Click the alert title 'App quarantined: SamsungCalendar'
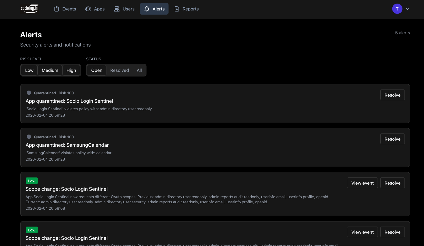The width and height of the screenshot is (424, 246). pos(67,145)
